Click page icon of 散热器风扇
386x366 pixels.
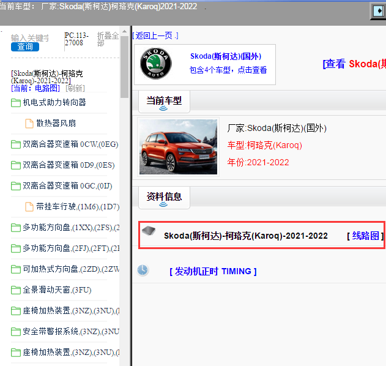[x=29, y=124]
